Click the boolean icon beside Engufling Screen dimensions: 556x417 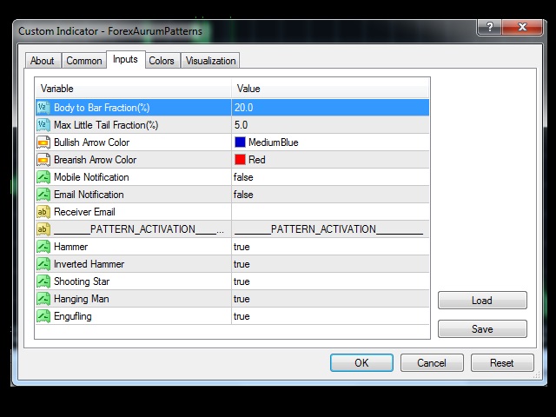[x=43, y=316]
